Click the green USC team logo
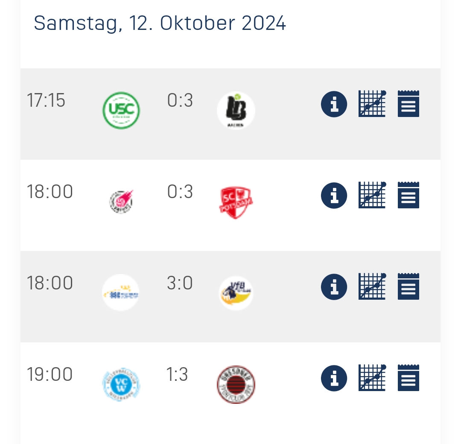The image size is (461, 444). [121, 111]
